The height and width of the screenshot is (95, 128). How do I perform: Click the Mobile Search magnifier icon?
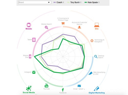(47, 28)
